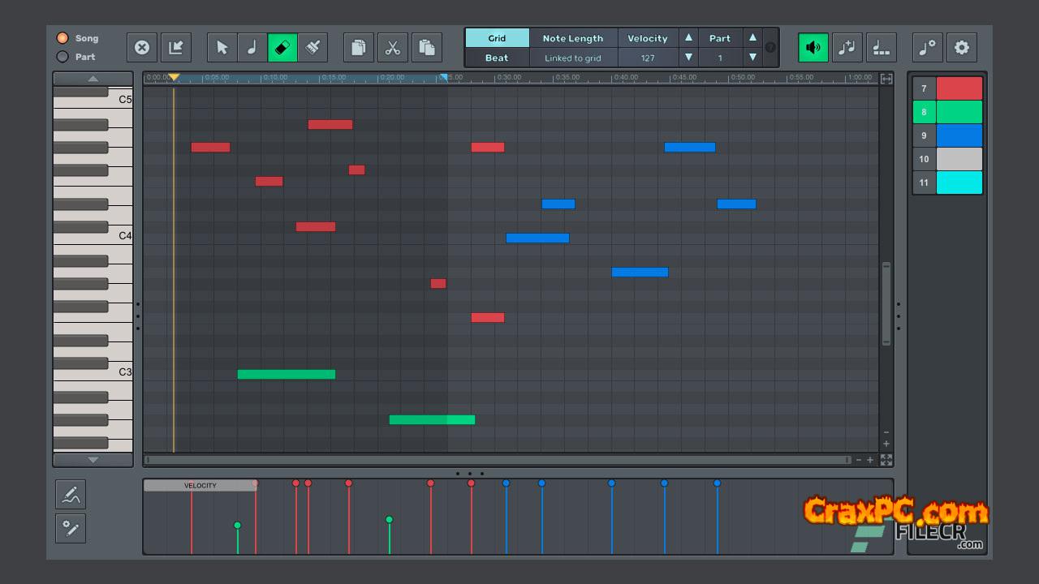The width and height of the screenshot is (1039, 584).
Task: Click the scissors cut icon
Action: click(393, 48)
